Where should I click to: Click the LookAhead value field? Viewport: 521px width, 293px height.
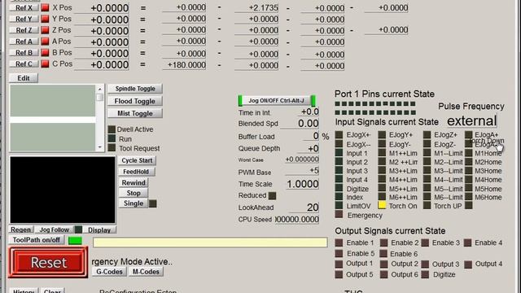pos(304,208)
